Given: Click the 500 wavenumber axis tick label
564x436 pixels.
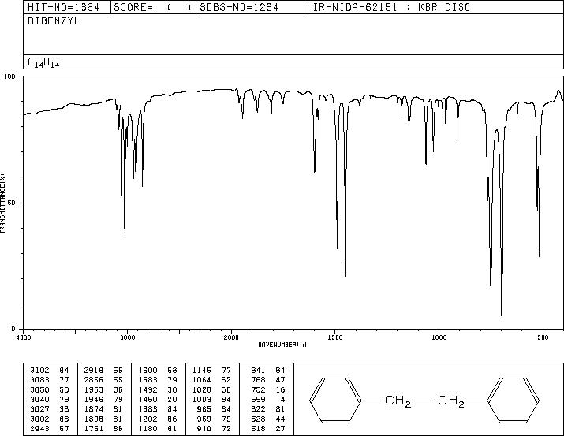Looking at the screenshot, I should [x=543, y=337].
